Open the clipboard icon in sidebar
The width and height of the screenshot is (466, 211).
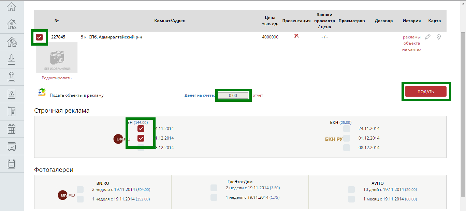click(12, 164)
